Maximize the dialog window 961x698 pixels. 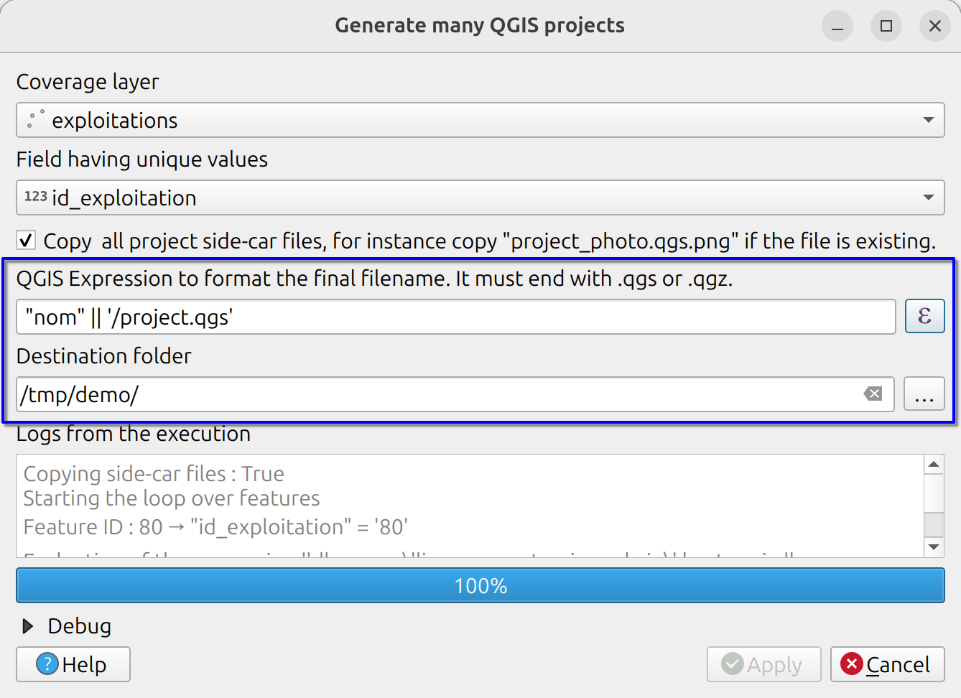point(886,26)
